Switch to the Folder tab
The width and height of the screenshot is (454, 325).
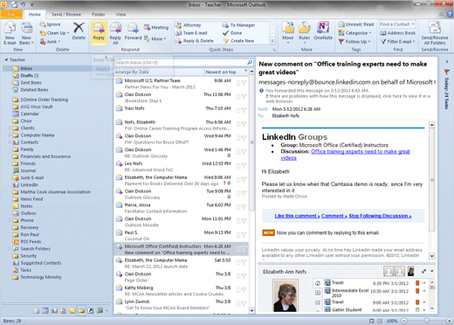click(99, 14)
